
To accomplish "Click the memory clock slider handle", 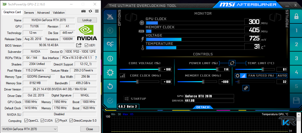I will tap(203, 82).
